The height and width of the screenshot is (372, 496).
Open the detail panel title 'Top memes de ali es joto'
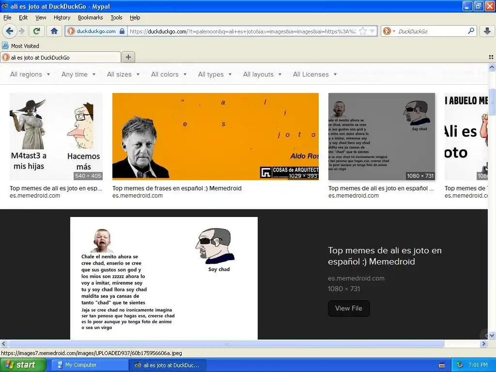pos(385,256)
